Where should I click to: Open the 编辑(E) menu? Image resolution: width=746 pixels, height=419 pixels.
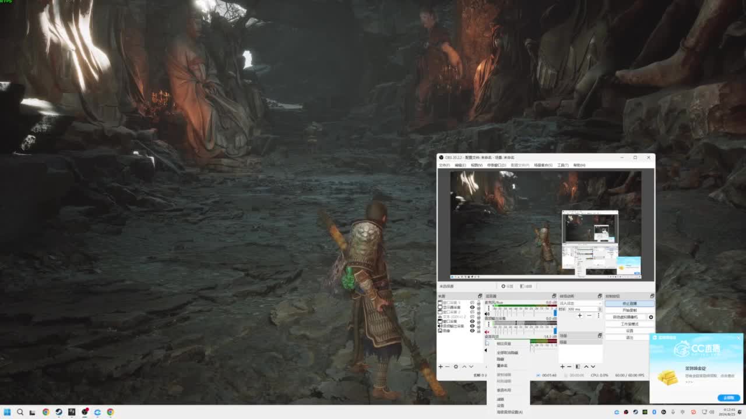click(460, 165)
